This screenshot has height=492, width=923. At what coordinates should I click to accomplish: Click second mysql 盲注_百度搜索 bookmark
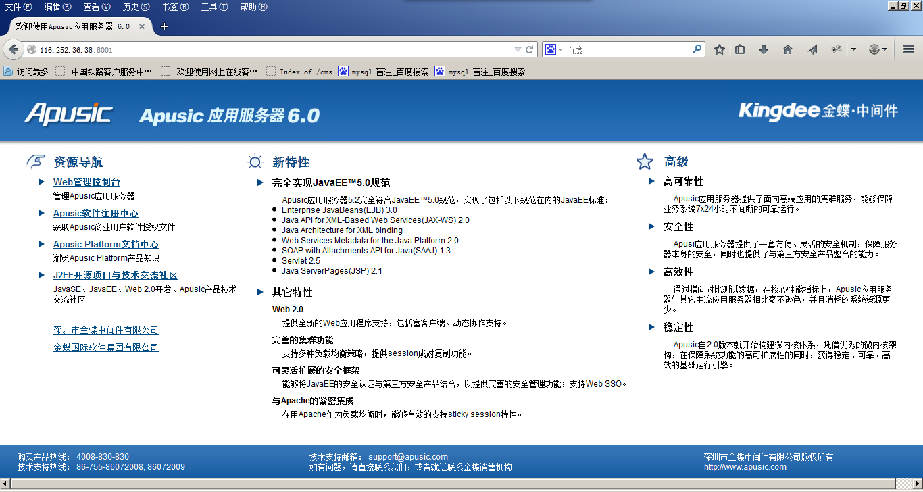tap(480, 71)
